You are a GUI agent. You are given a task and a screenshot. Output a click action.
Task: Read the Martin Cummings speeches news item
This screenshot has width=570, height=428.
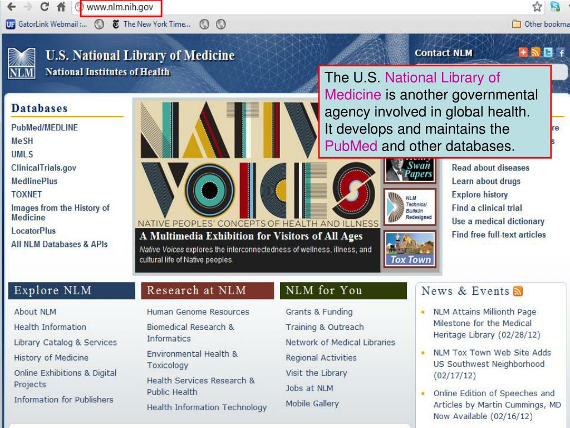[497, 405]
